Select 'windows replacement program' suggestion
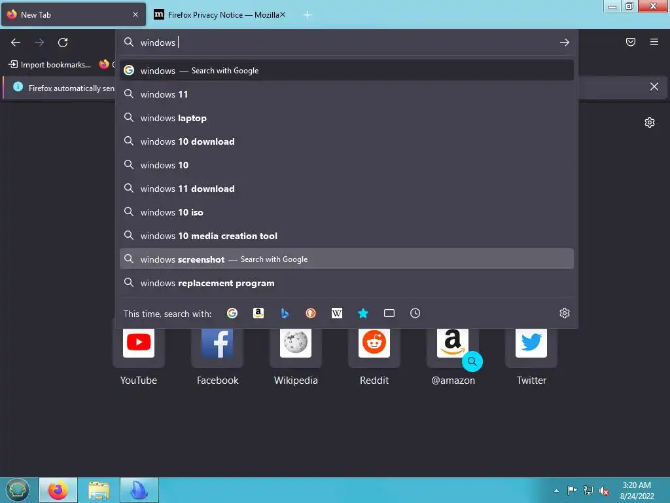The width and height of the screenshot is (670, 503). [347, 283]
